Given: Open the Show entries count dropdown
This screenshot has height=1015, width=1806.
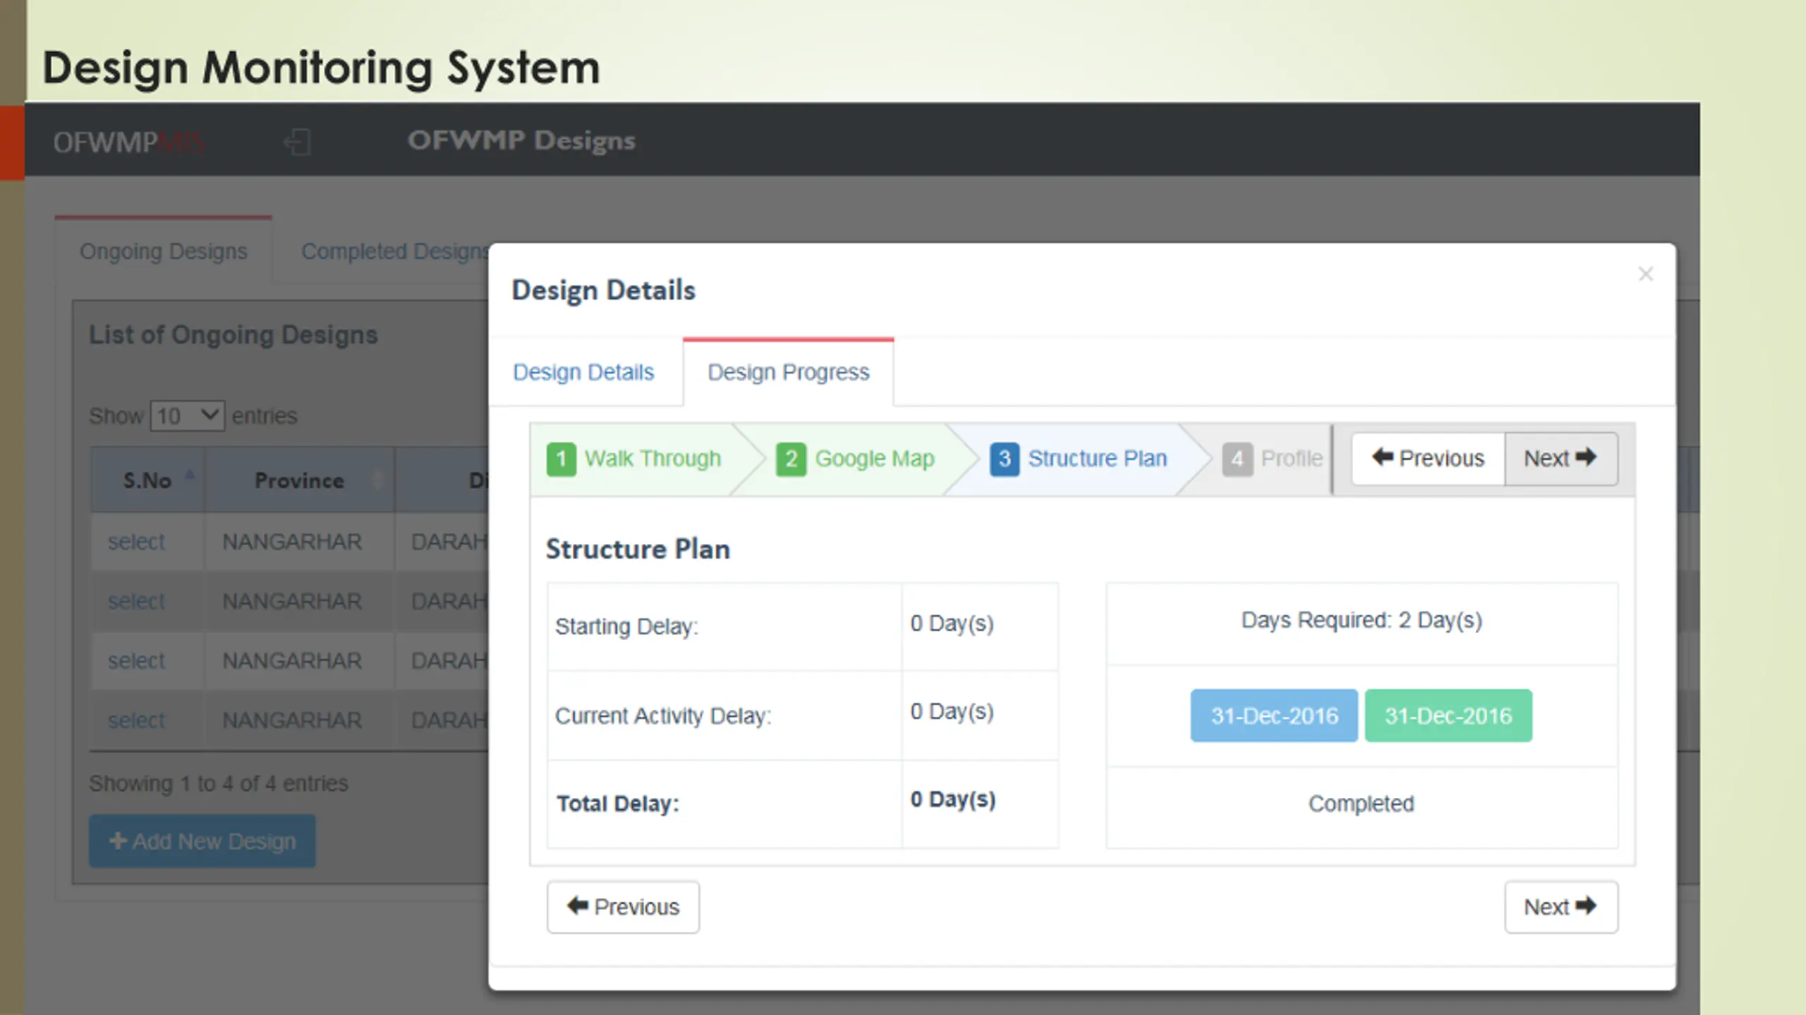Looking at the screenshot, I should pos(188,416).
